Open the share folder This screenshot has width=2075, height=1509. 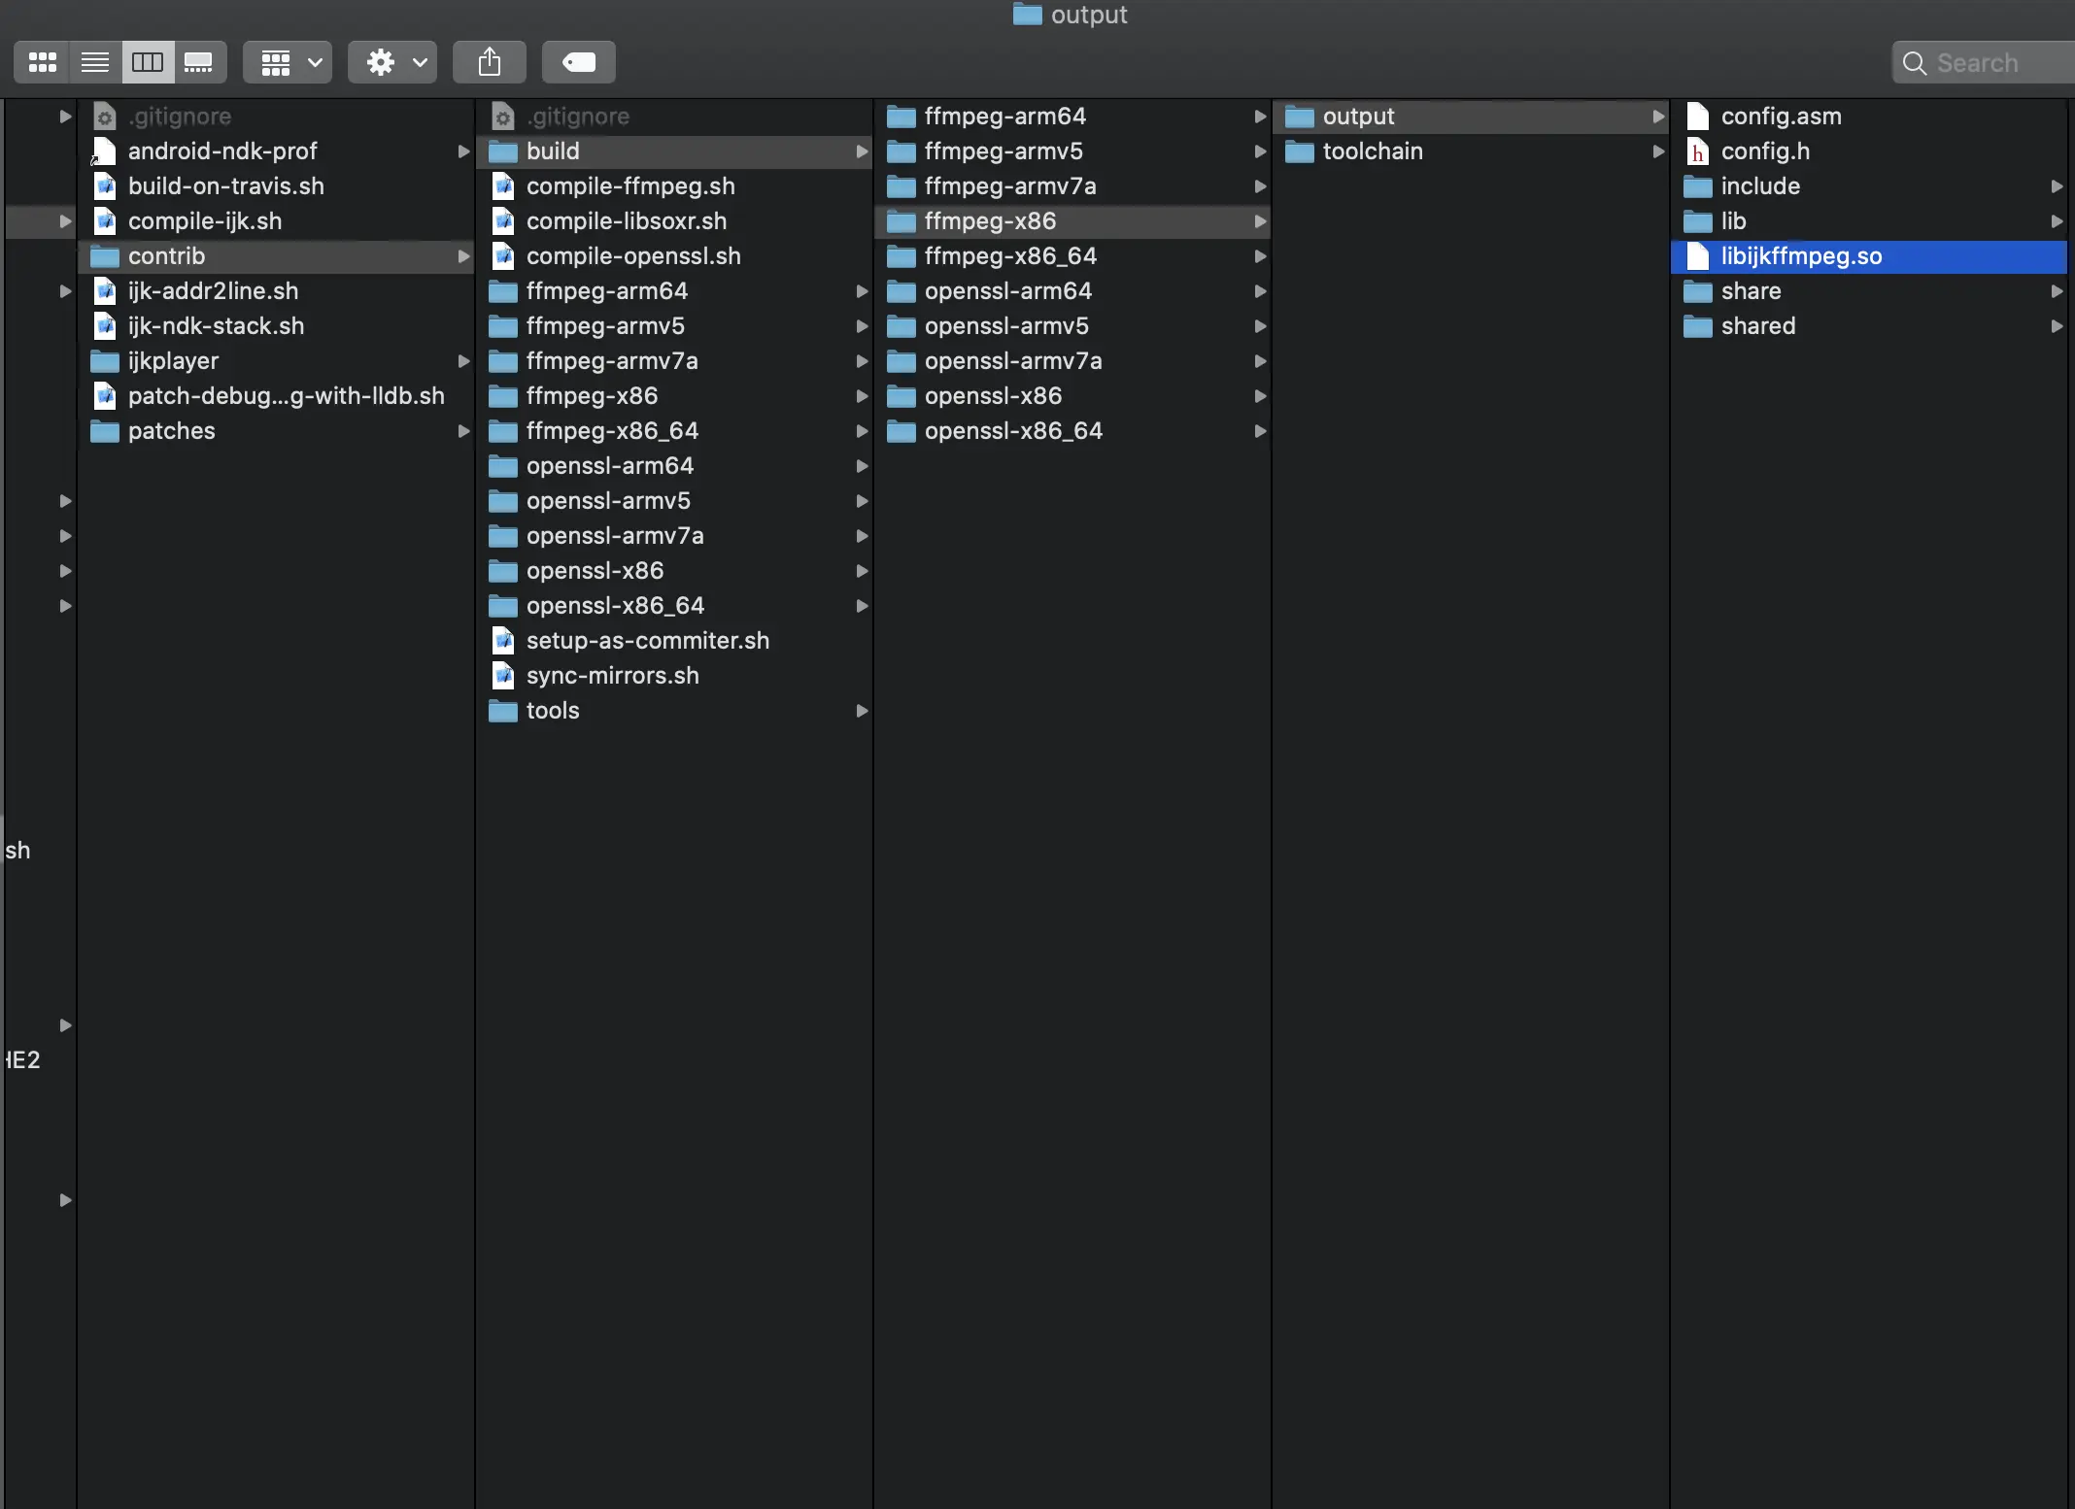1869,291
